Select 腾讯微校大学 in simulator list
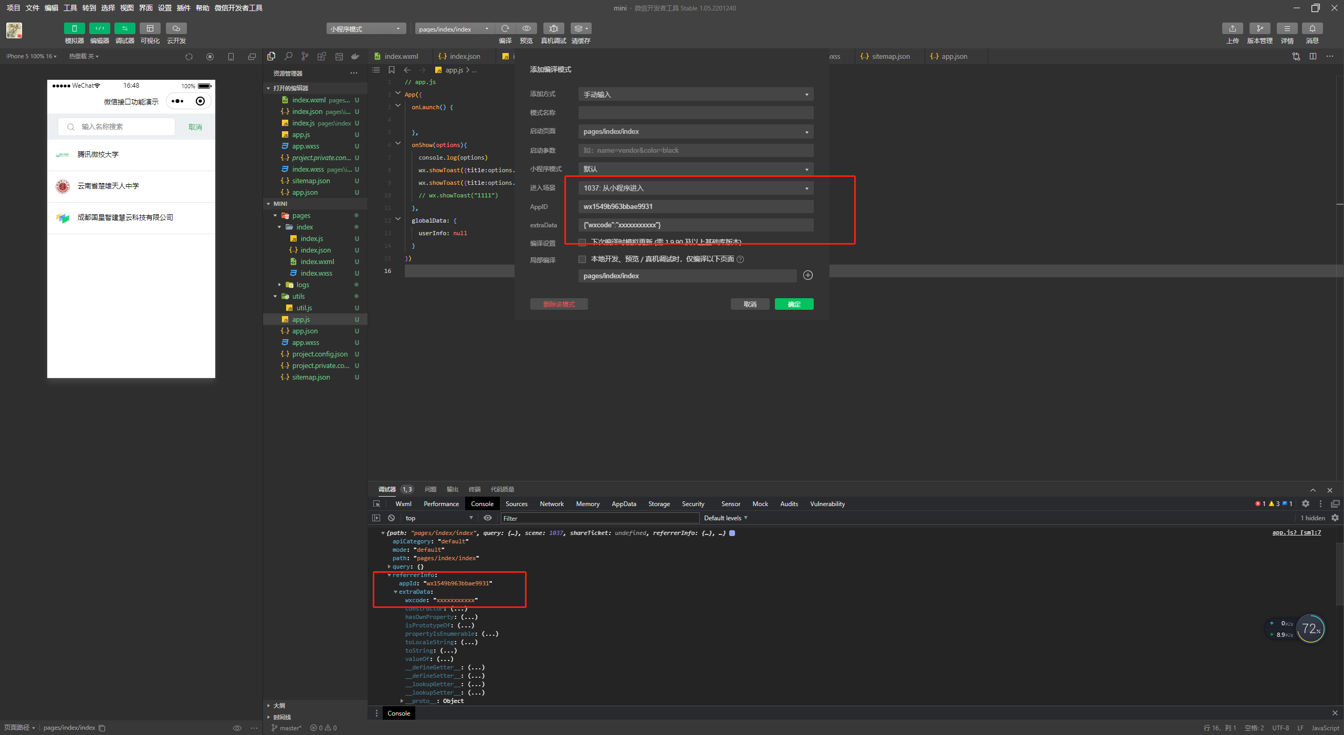Image resolution: width=1344 pixels, height=735 pixels. (x=131, y=155)
